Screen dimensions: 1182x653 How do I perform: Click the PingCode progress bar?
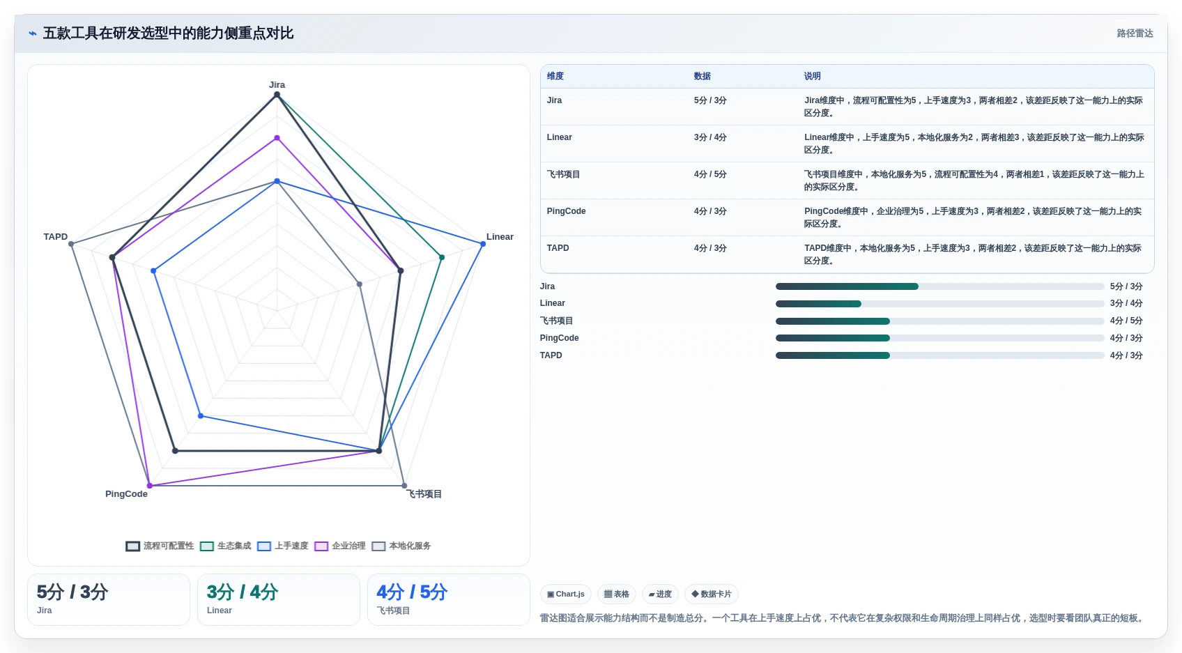(939, 338)
